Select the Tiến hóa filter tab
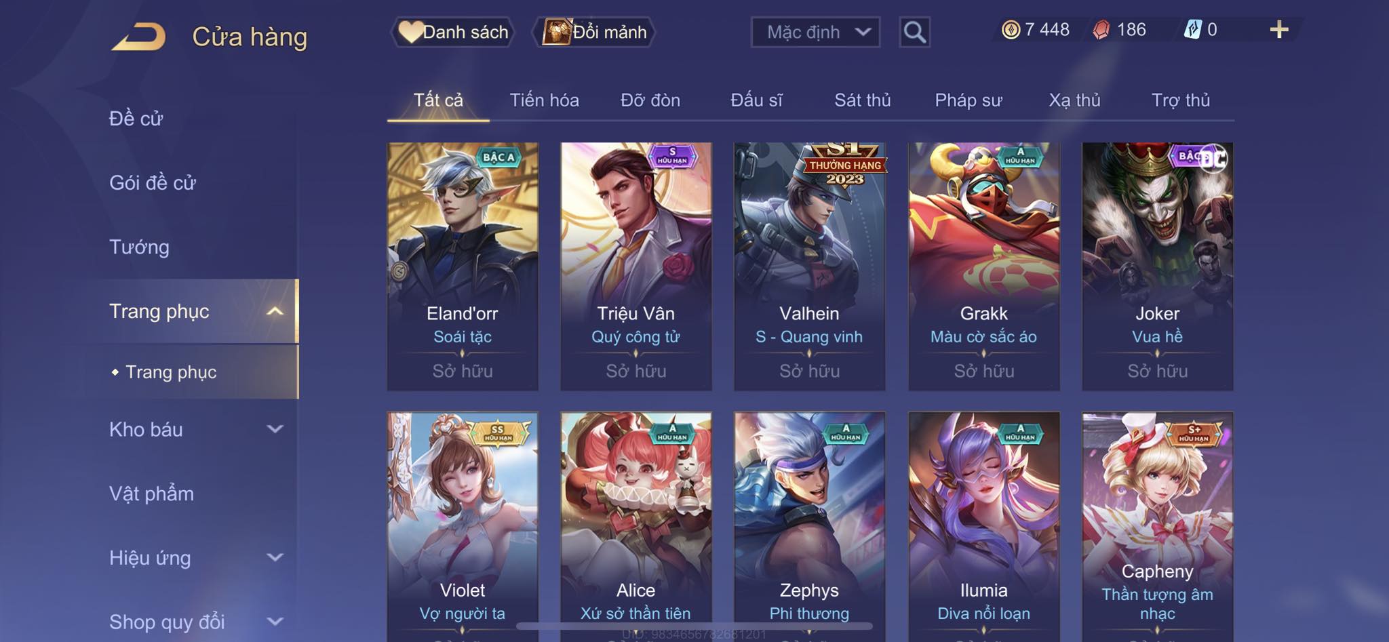1389x642 pixels. point(544,100)
